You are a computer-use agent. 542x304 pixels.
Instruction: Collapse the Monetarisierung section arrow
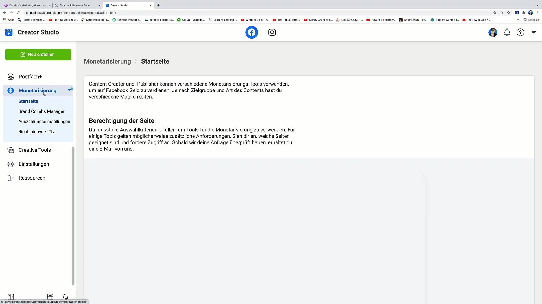[69, 90]
